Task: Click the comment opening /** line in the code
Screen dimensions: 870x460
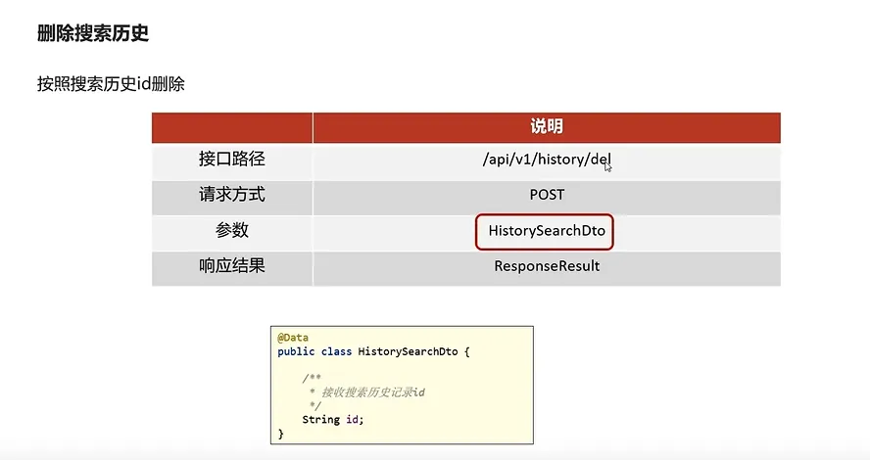Action: coord(312,378)
